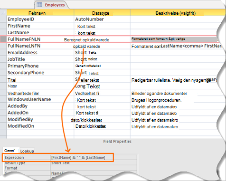This screenshot has width=226, height=181.
Task: Click the Feltnavn column header
Action: 40,13
